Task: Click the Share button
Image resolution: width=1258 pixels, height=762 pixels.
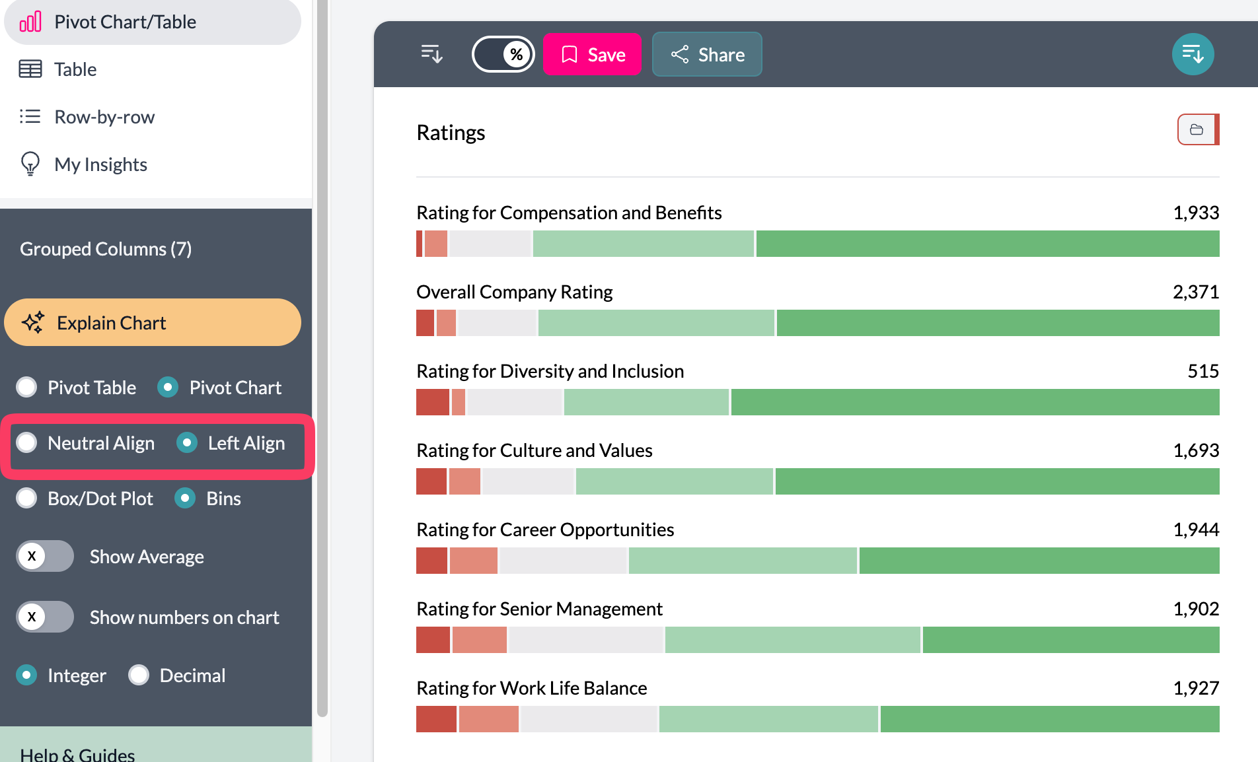Action: point(707,54)
